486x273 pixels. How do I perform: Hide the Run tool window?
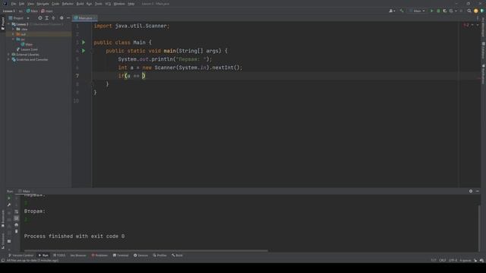point(478,191)
